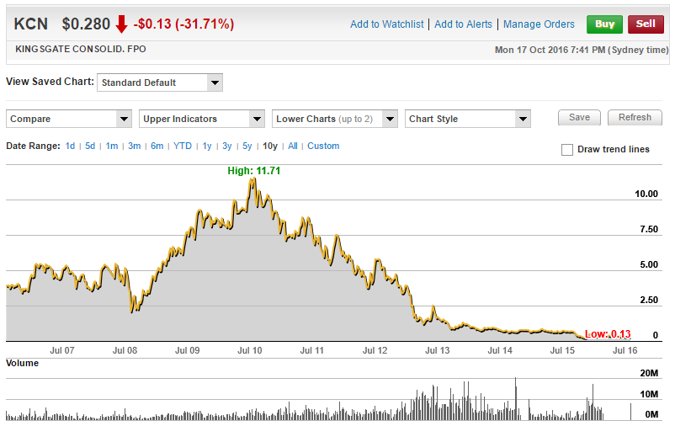Open the Add to Alerts link
This screenshot has height=426, width=675.
pos(463,24)
